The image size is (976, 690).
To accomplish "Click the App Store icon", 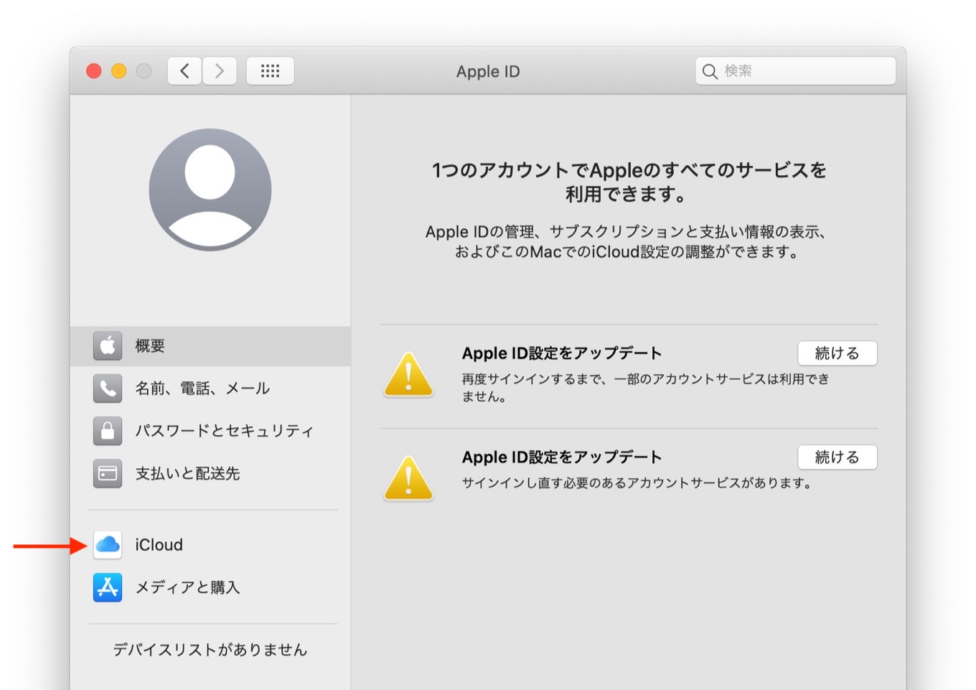I will [108, 587].
